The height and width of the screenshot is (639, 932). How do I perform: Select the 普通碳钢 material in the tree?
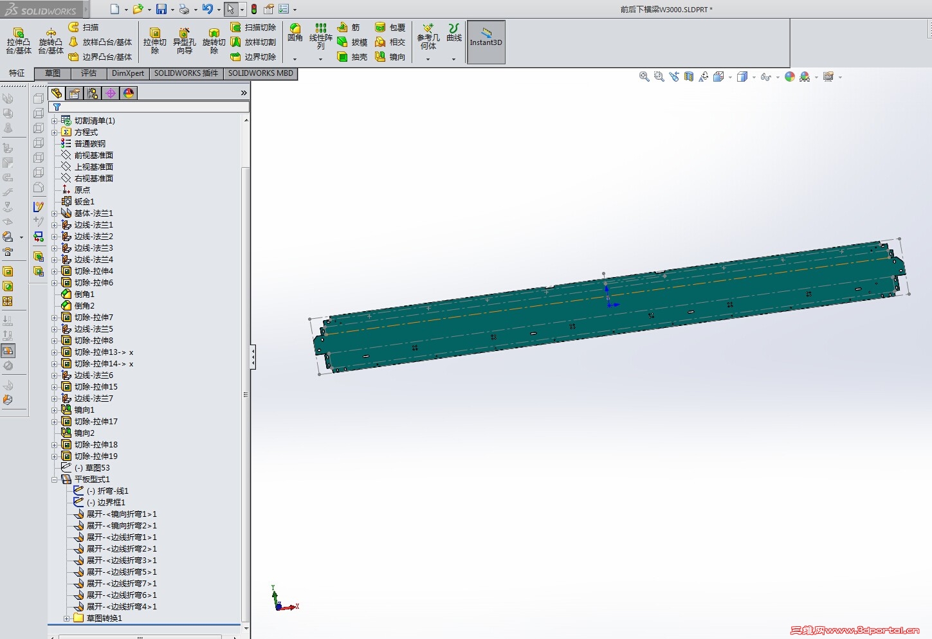pyautogui.click(x=89, y=144)
